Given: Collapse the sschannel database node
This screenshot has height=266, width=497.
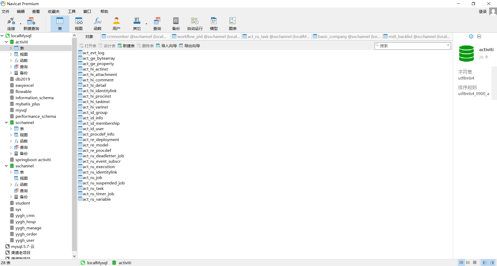Looking at the screenshot, I should click(6, 166).
